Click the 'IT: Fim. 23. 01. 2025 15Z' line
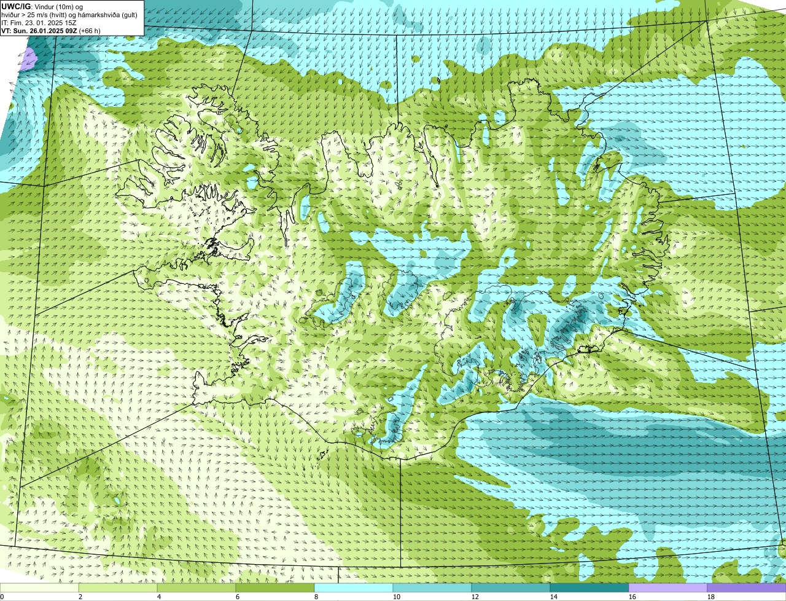 coord(39,23)
